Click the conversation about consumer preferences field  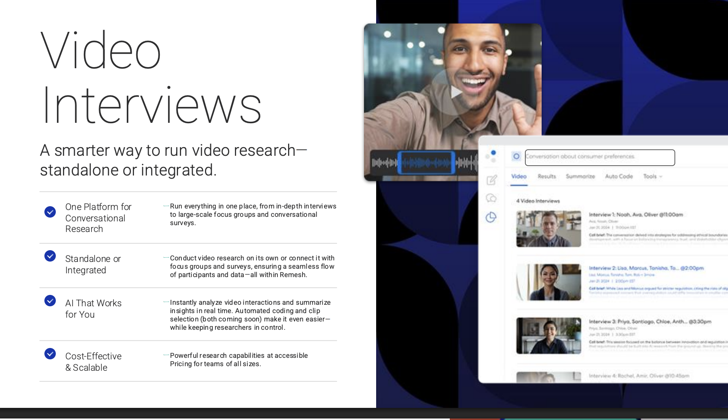[x=600, y=157]
